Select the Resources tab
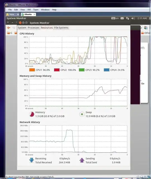Screen dimensions: 151x179 47,28
